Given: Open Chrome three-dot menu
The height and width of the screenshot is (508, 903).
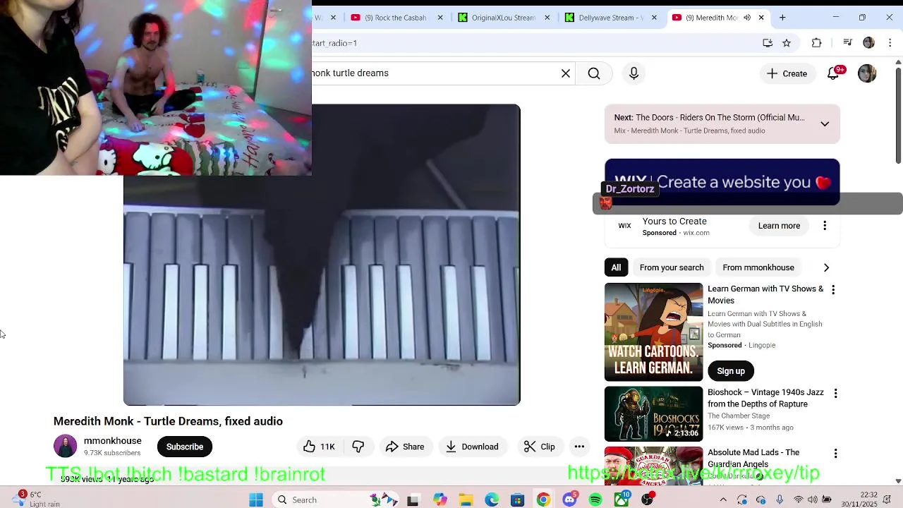Looking at the screenshot, I should coord(890,43).
